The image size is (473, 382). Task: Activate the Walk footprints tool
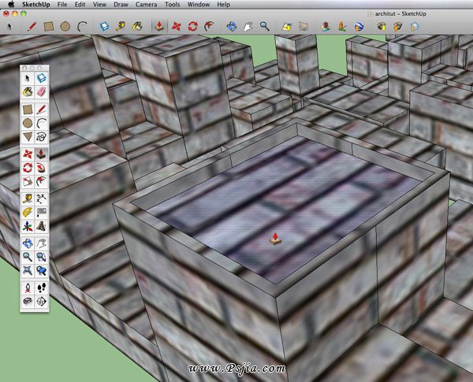(42, 287)
